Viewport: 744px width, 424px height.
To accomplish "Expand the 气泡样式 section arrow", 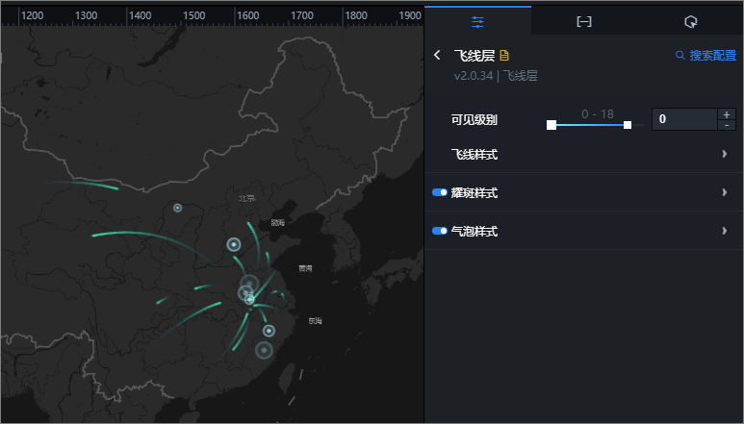I will click(x=725, y=231).
